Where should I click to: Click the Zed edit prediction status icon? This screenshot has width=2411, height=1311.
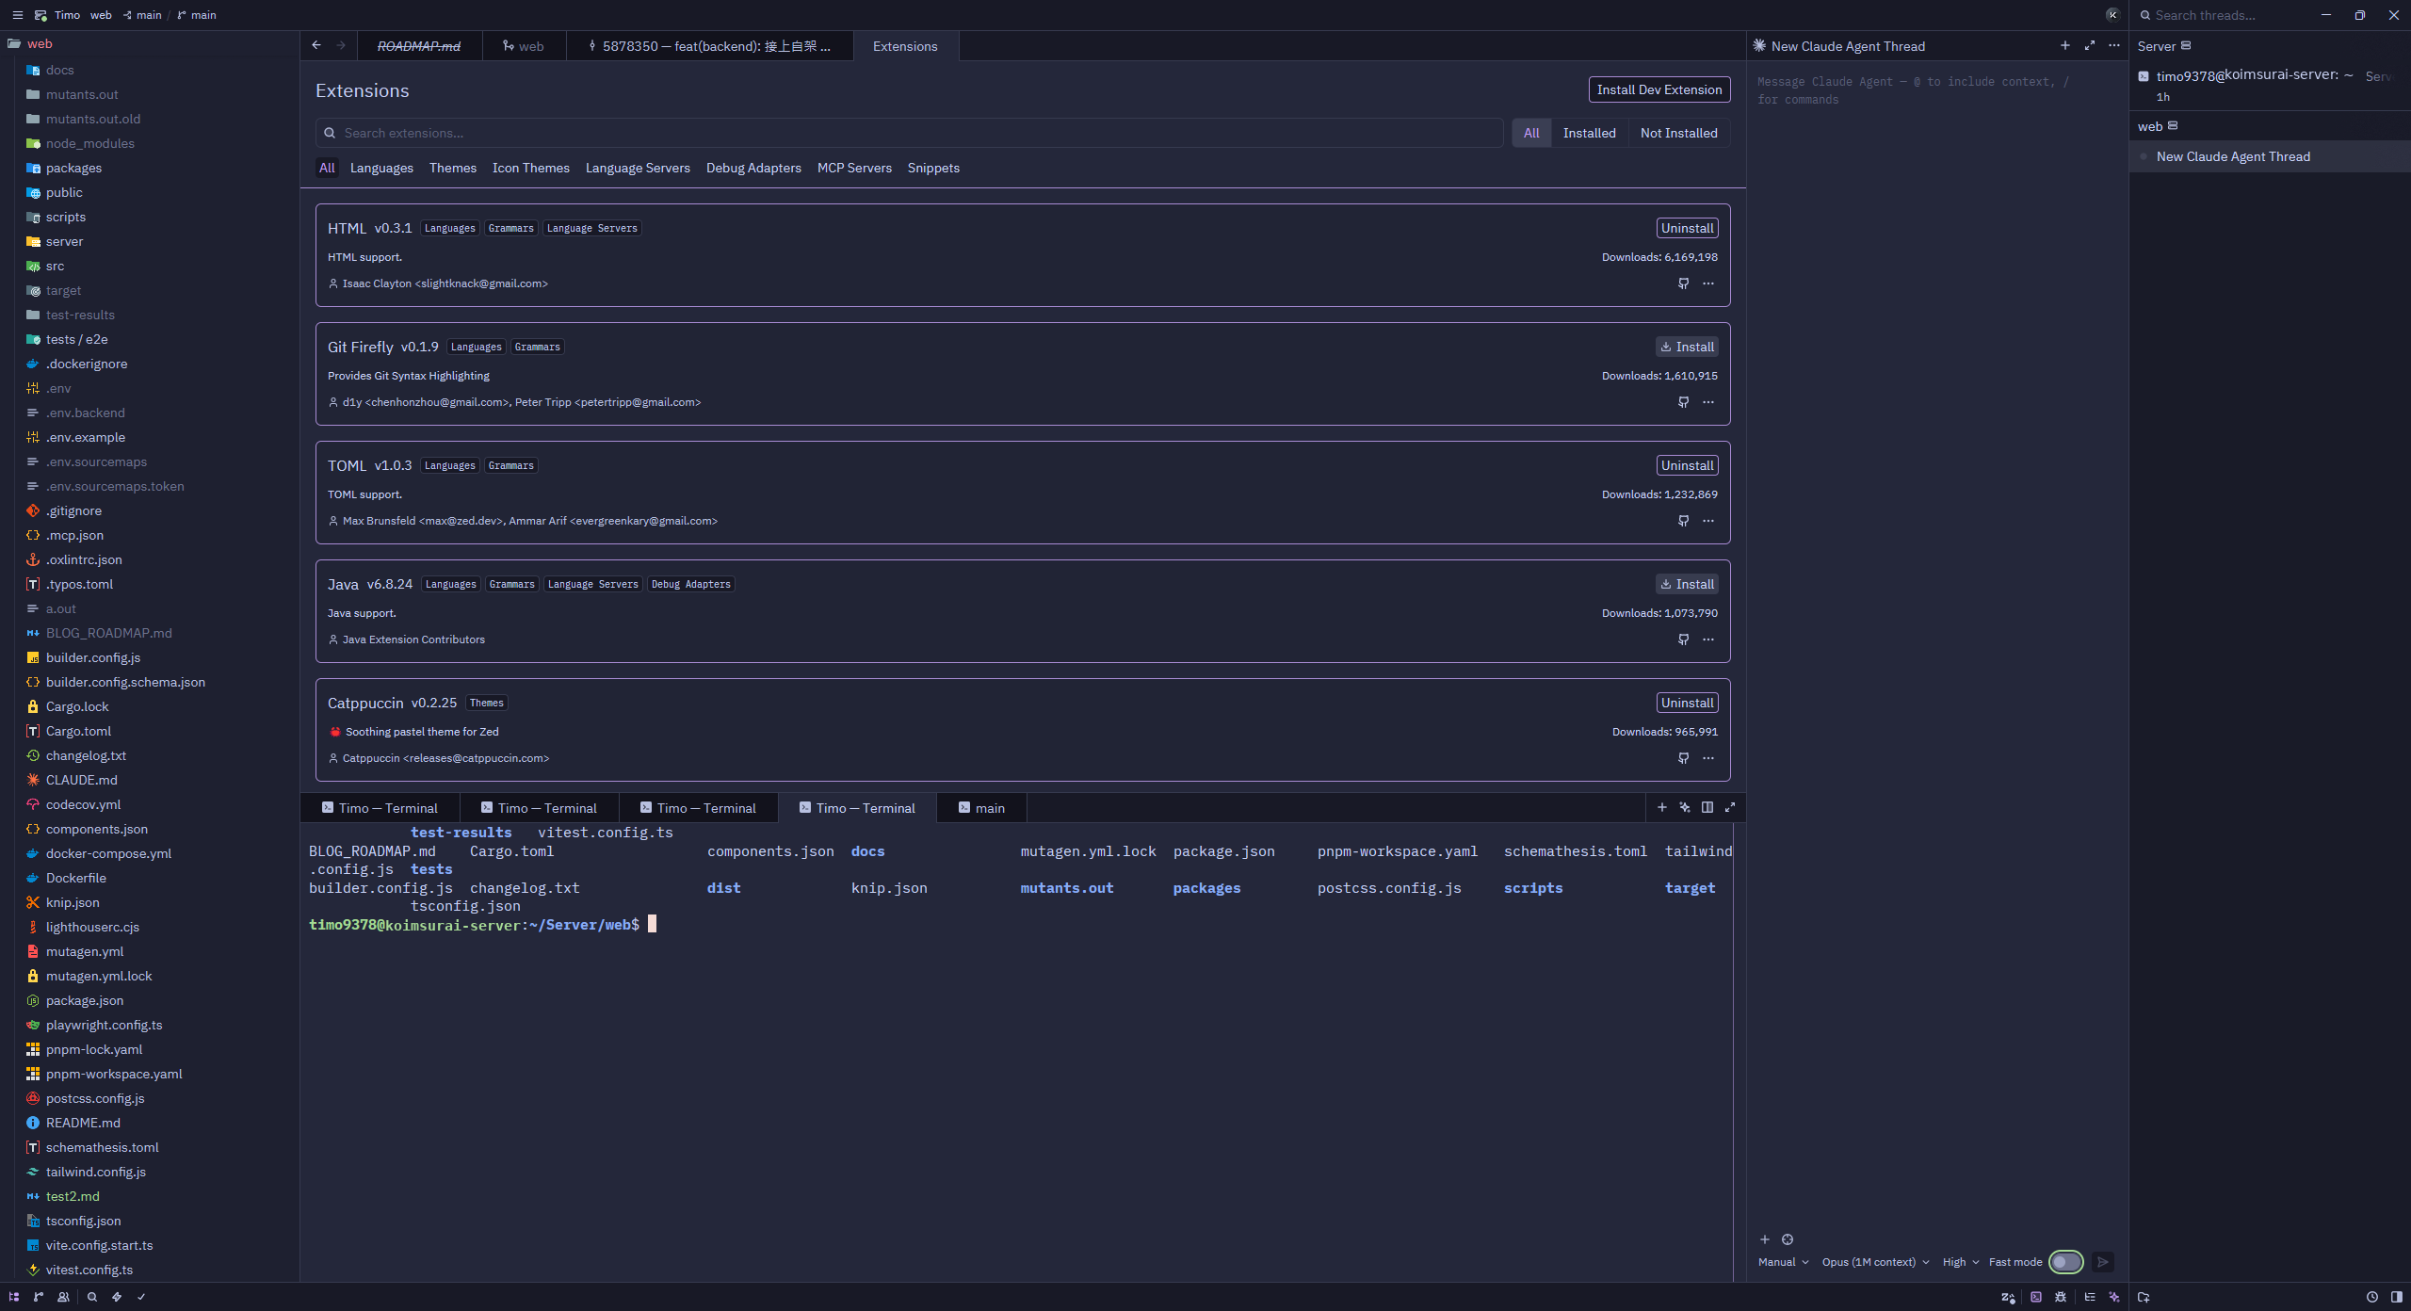tap(2008, 1297)
